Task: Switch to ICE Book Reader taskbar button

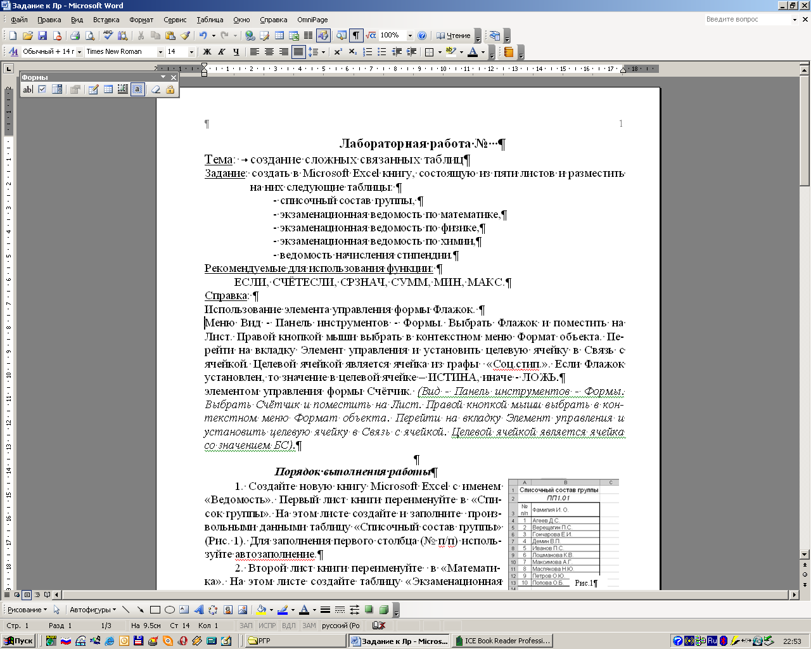Action: tap(502, 641)
